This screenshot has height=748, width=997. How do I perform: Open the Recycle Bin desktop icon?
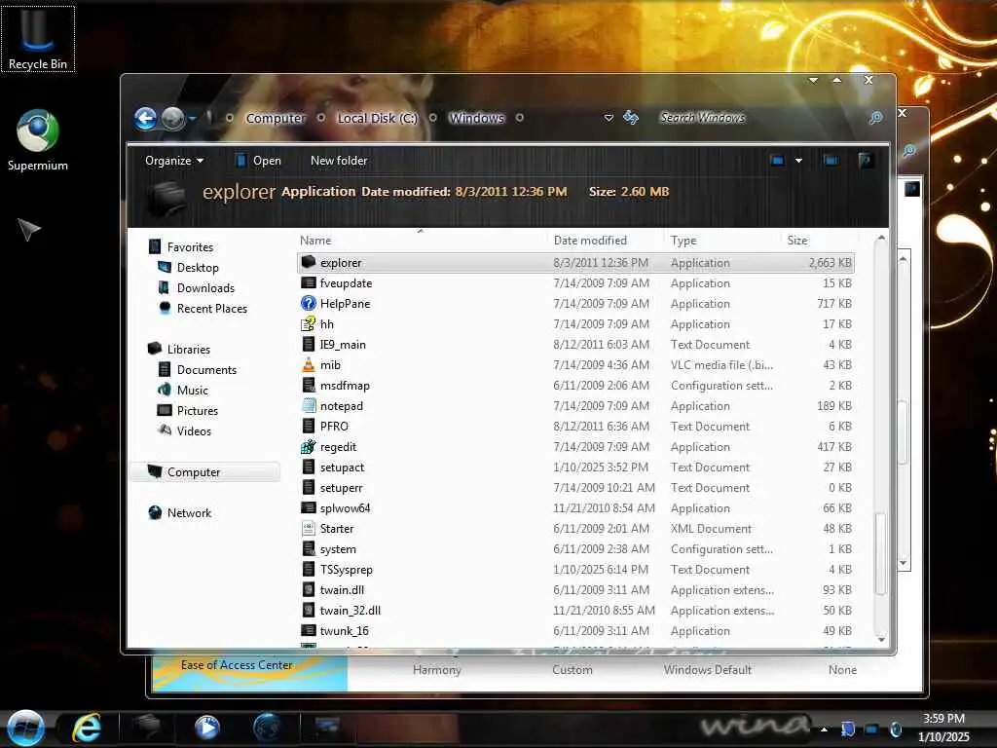[38, 39]
